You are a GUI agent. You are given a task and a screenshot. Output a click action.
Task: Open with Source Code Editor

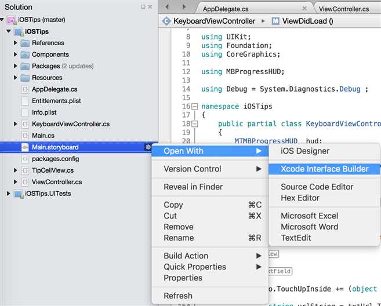click(x=324, y=187)
